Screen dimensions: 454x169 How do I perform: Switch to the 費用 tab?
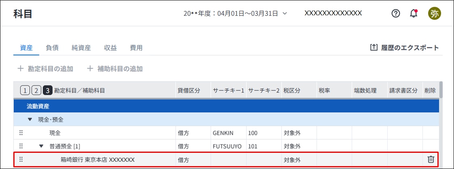click(136, 48)
